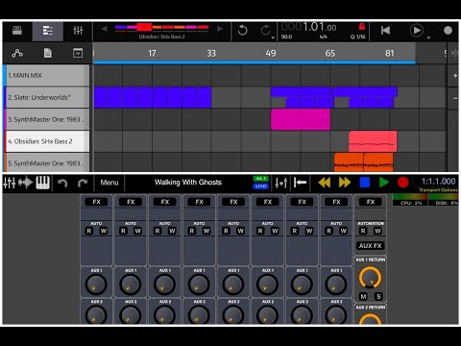Select the pink clip on Obsidian track
The width and height of the screenshot is (461, 346).
pyautogui.click(x=373, y=141)
